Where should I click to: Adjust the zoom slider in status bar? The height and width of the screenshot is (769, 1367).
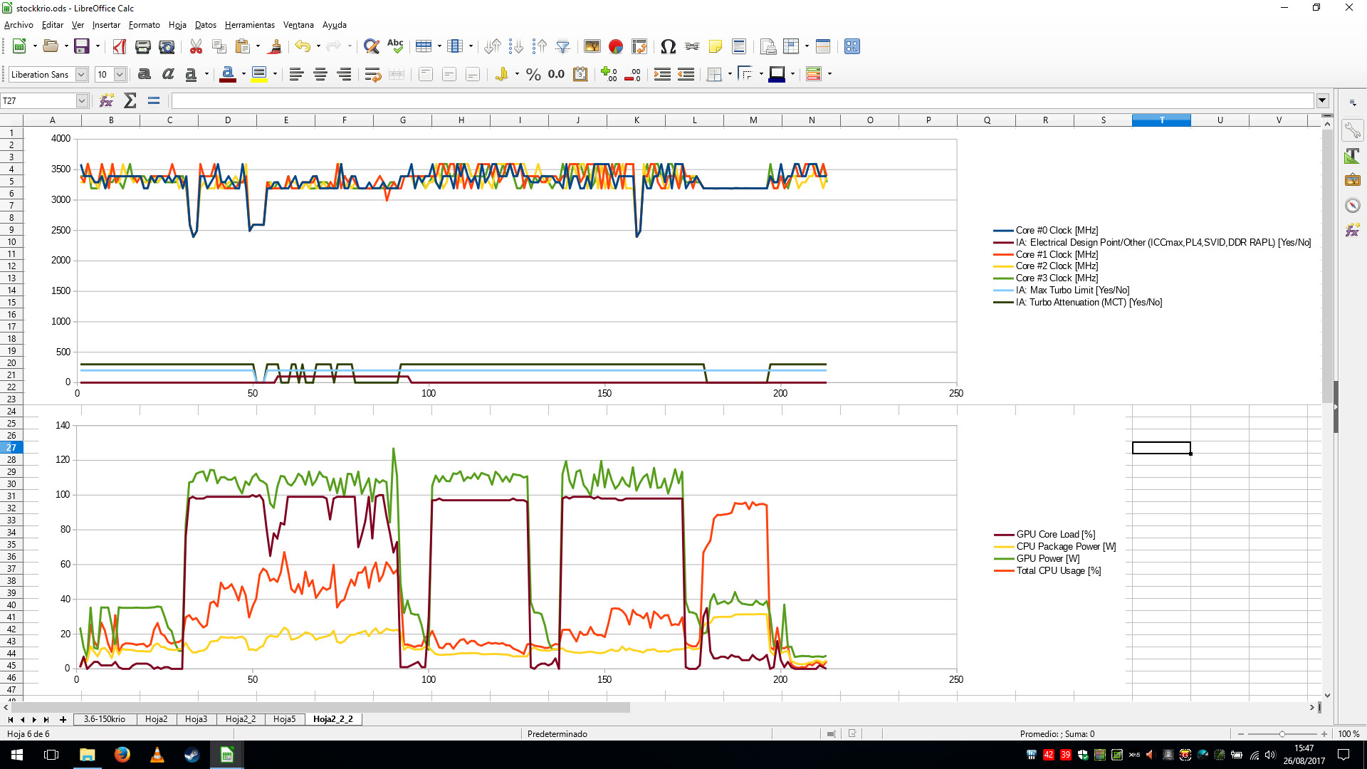pyautogui.click(x=1282, y=734)
